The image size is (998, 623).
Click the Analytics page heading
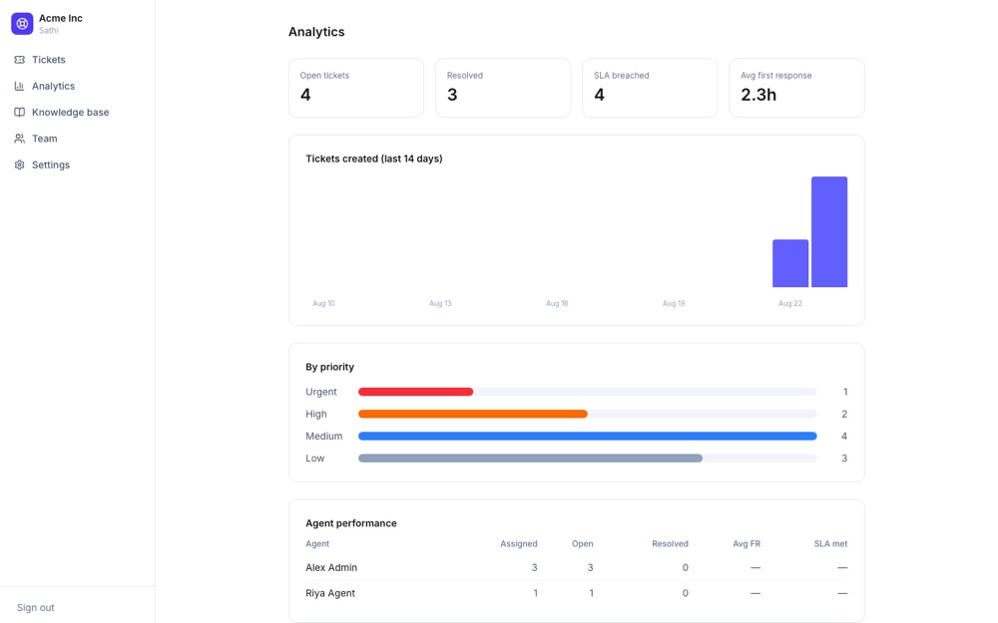(x=316, y=32)
